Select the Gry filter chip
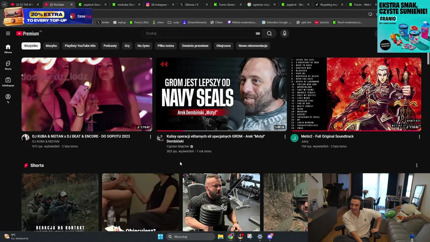The width and height of the screenshot is (430, 242). pyautogui.click(x=127, y=46)
